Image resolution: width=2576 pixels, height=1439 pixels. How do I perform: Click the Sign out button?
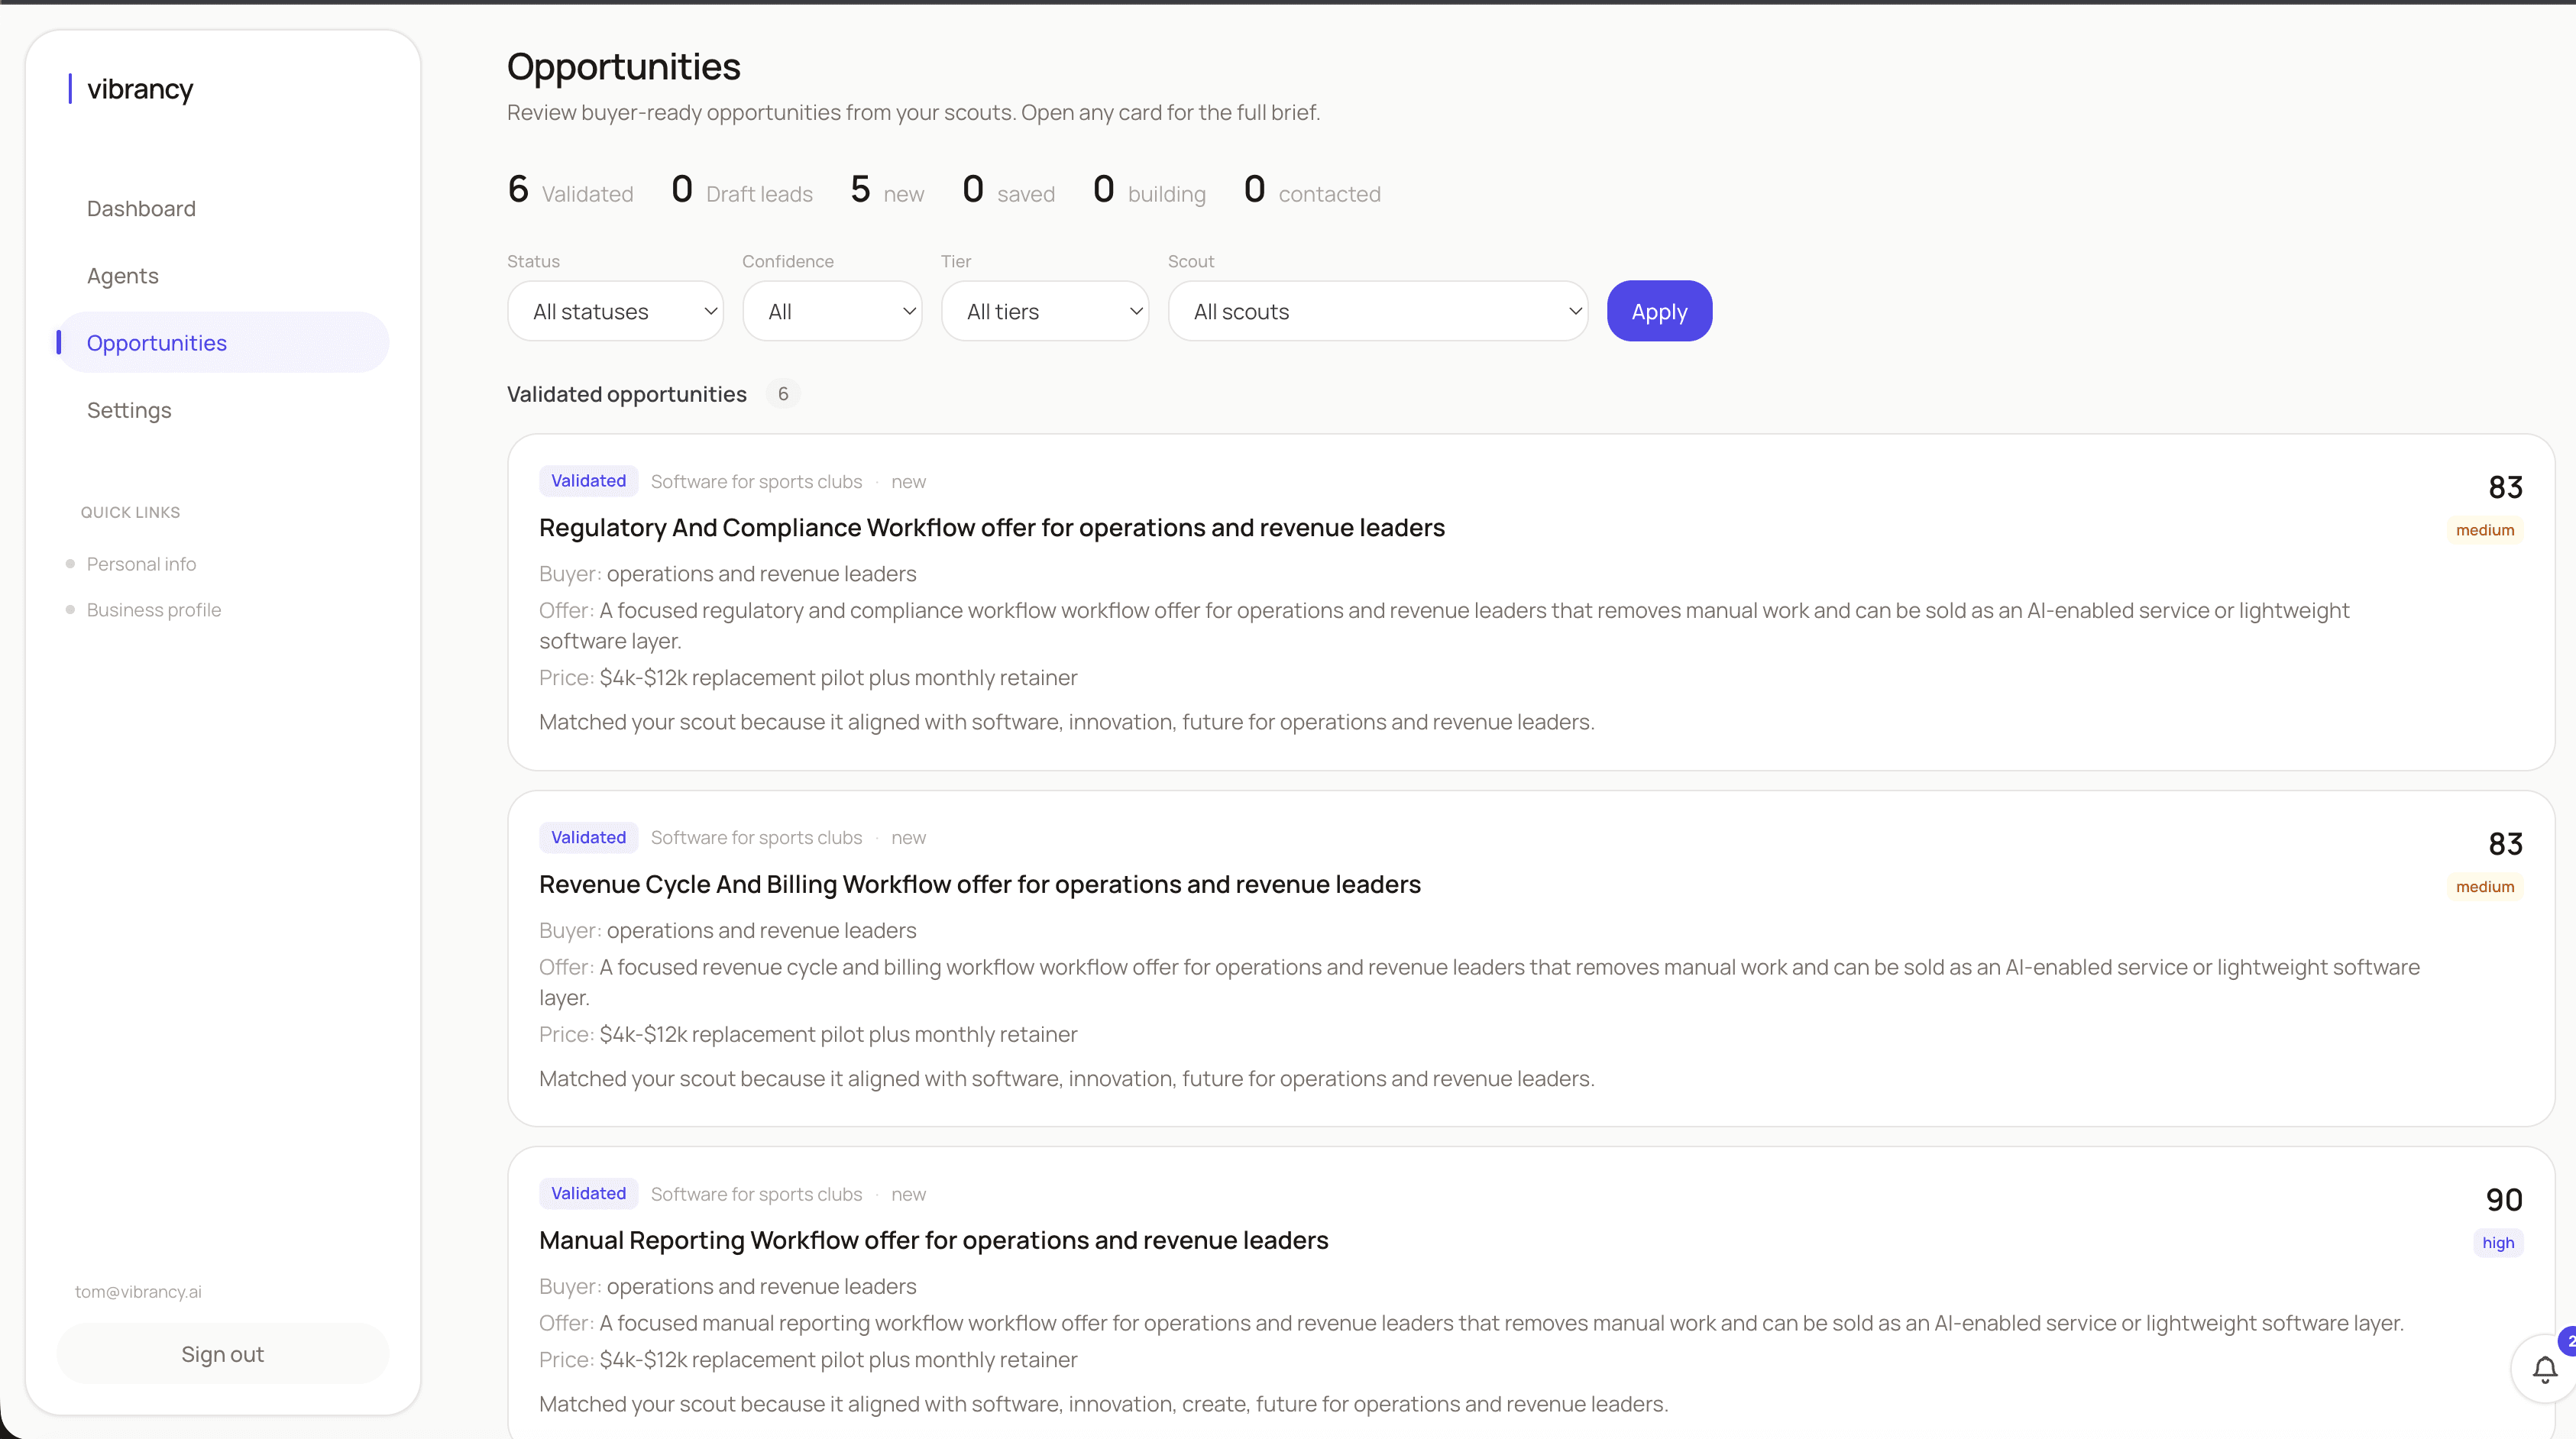[223, 1354]
